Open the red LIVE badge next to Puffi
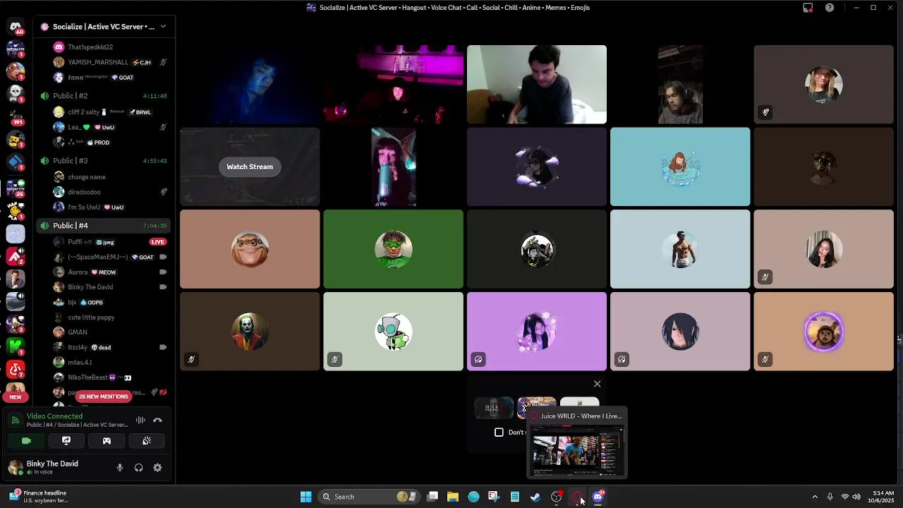Viewport: 903px width, 508px height. [157, 242]
